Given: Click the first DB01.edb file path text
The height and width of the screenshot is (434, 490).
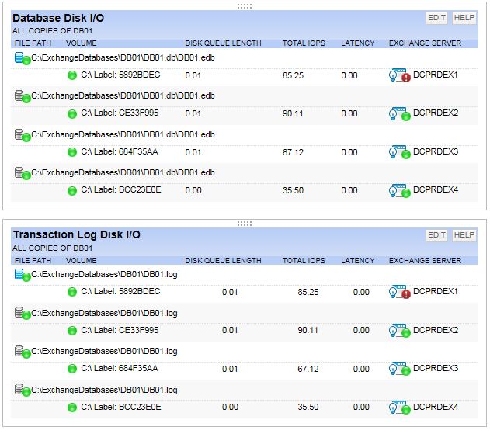Looking at the screenshot, I should coord(123,57).
